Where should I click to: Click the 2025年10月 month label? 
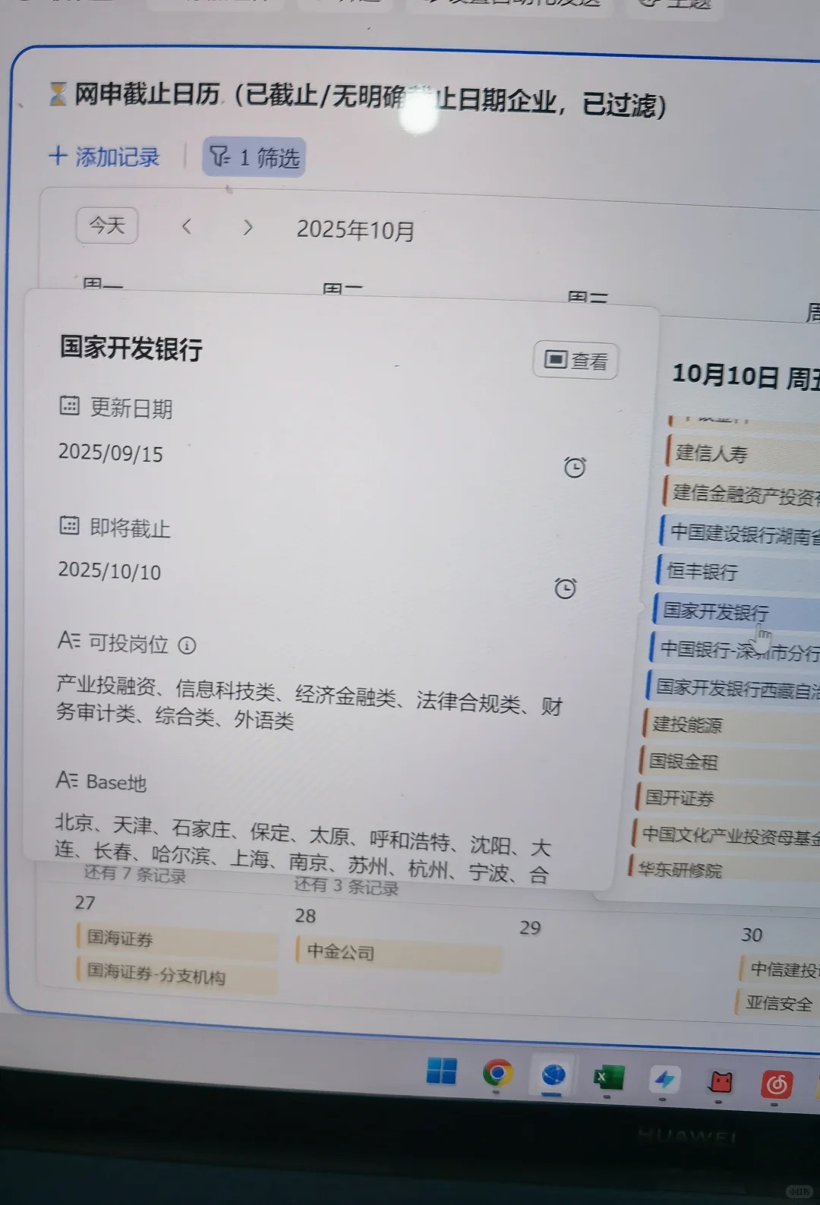[355, 230]
